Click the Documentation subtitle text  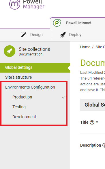point(31,54)
